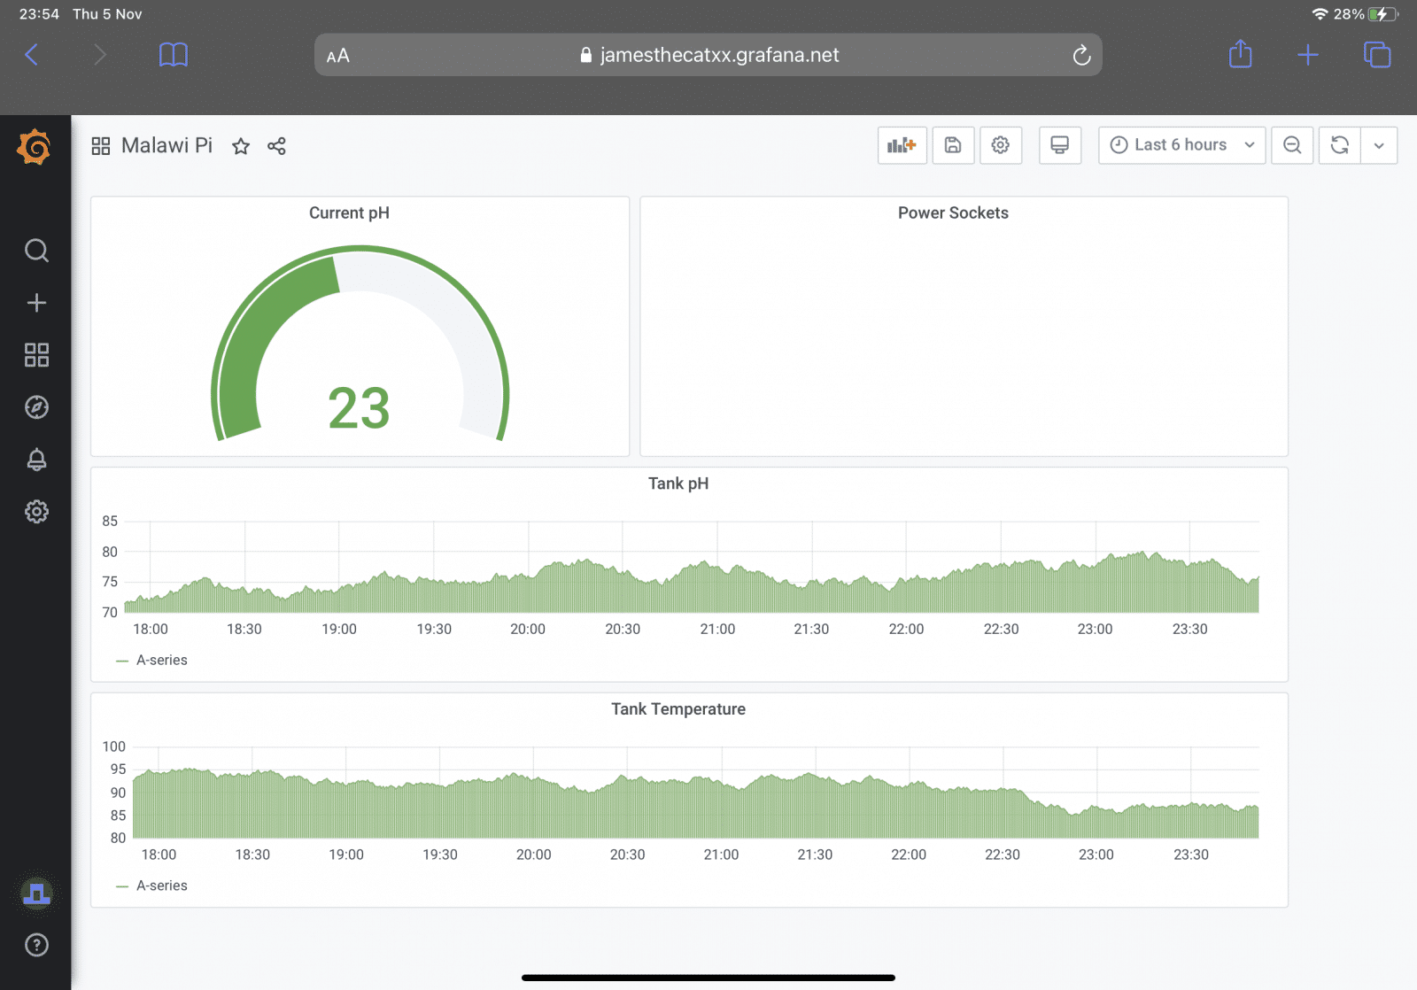Open Safari bookmarks
The height and width of the screenshot is (990, 1417).
(x=174, y=55)
